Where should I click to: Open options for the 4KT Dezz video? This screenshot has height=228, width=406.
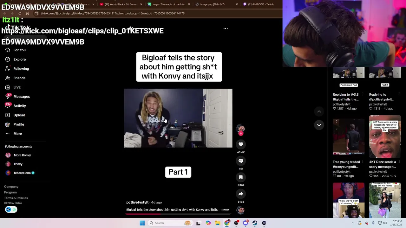(399, 162)
